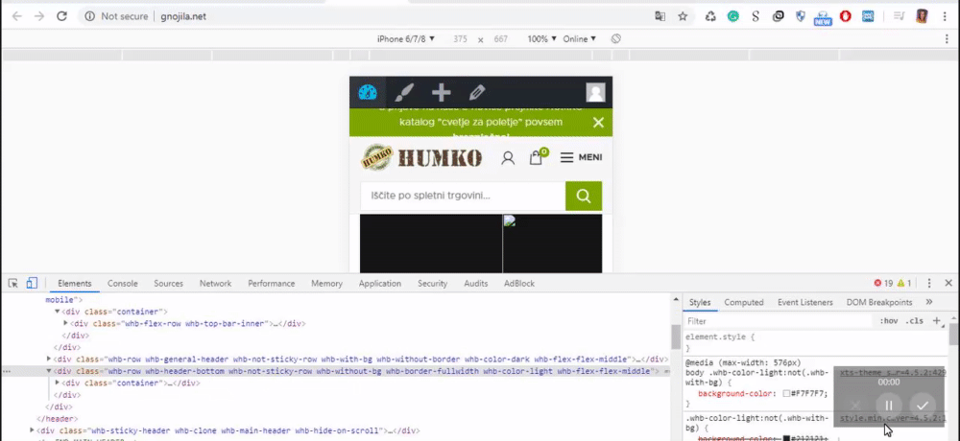Click the Not secure site info icon
This screenshot has width=960, height=441.
tap(90, 16)
